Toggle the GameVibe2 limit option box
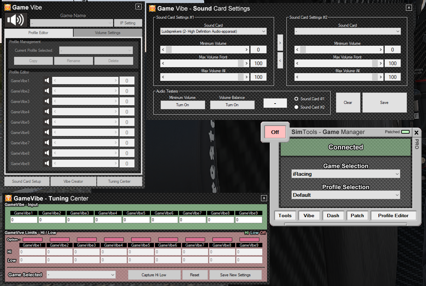 pyautogui.click(x=60, y=240)
